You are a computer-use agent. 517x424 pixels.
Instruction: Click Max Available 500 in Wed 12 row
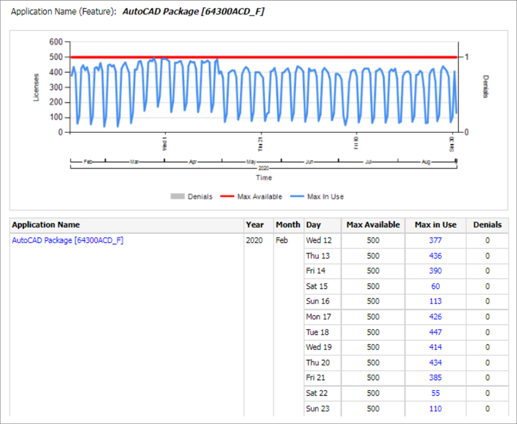373,241
